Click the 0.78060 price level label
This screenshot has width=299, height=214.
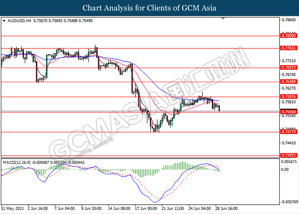tap(289, 36)
